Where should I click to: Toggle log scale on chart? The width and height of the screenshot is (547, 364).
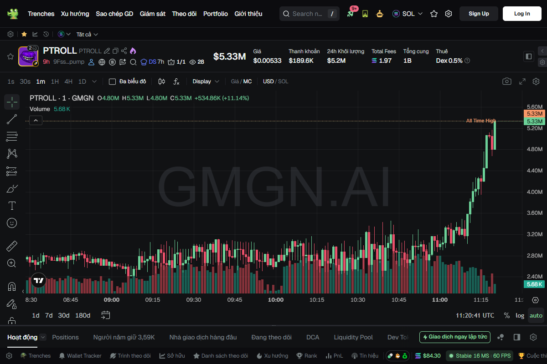[x=520, y=315]
